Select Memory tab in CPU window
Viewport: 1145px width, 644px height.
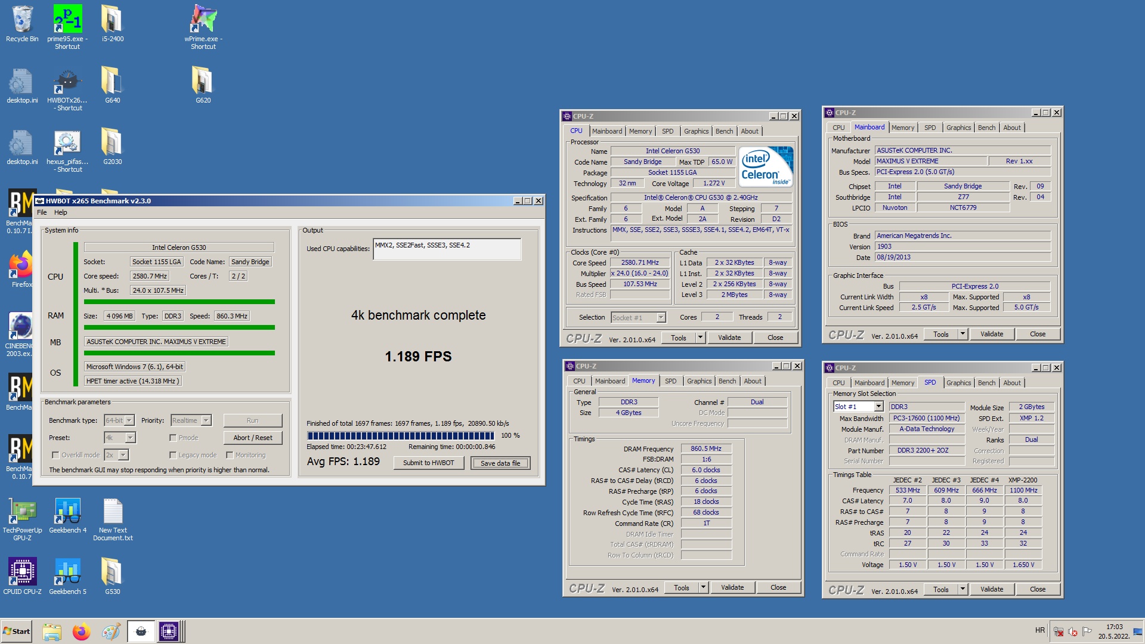pos(640,131)
